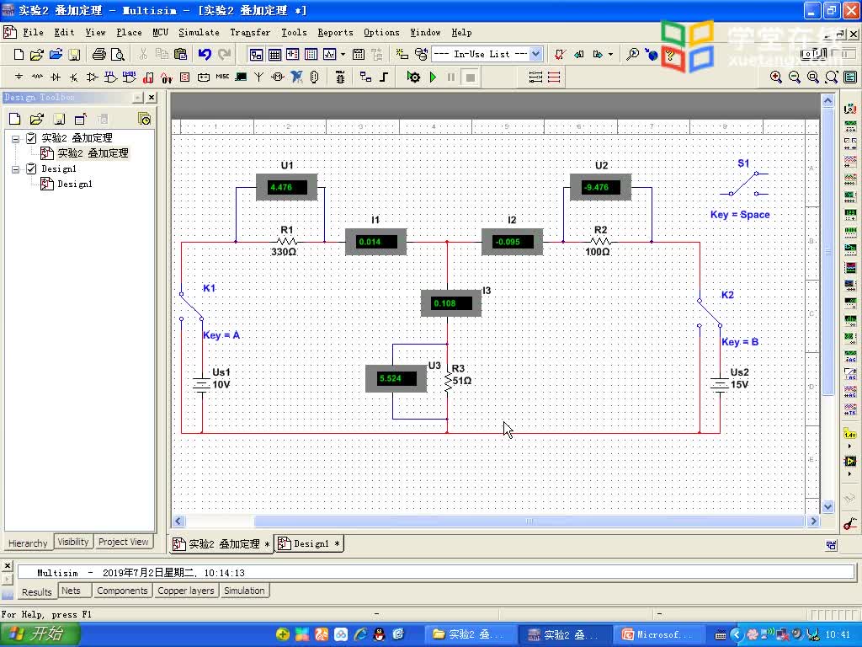Open the Postprocessor calculator icon

click(x=359, y=54)
